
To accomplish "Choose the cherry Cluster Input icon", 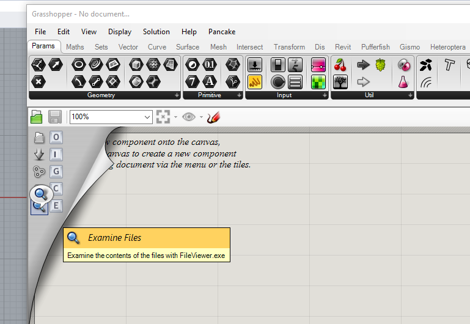I will tap(340, 65).
